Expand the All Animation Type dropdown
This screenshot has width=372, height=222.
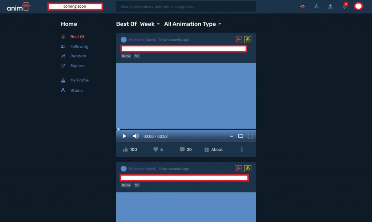[193, 24]
